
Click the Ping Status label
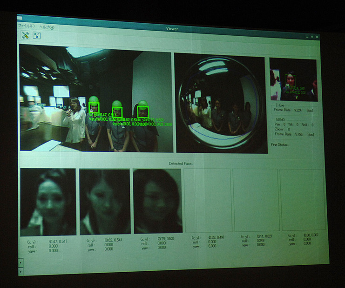pos(280,144)
